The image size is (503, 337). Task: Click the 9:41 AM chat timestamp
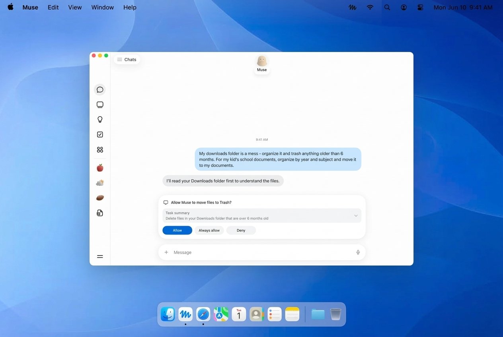coord(262,140)
